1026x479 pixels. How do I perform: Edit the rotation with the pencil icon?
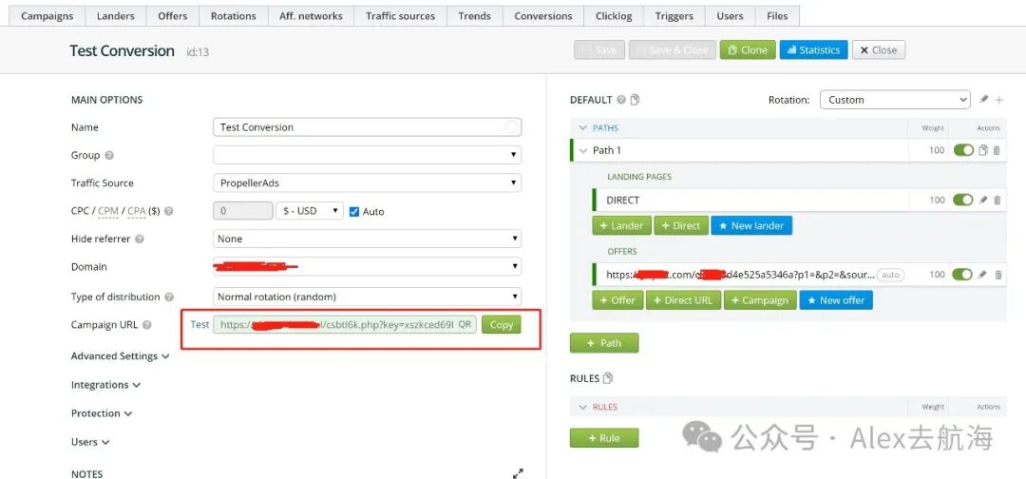click(x=983, y=100)
